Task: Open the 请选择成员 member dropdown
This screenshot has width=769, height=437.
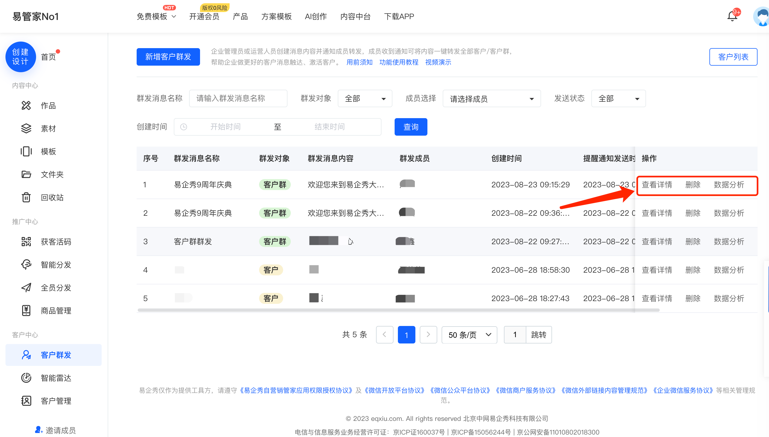Action: pos(491,98)
